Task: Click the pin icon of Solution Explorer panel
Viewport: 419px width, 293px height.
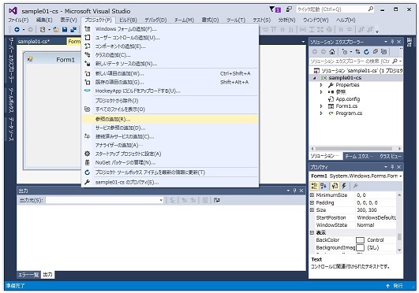Action: click(392, 42)
